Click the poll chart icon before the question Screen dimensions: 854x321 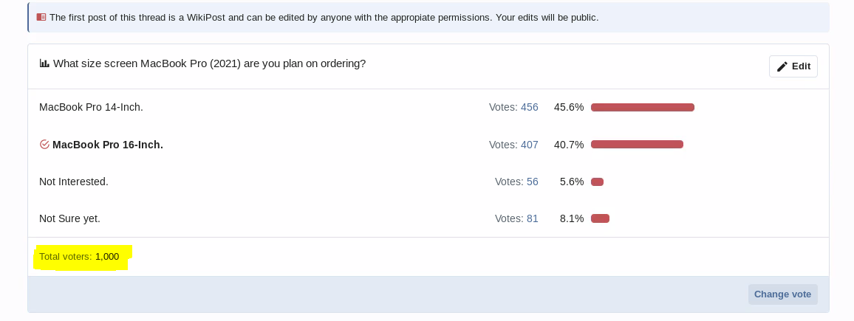pos(44,63)
